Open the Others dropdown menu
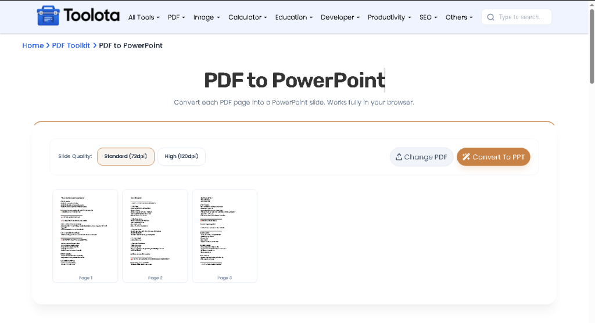 (459, 17)
